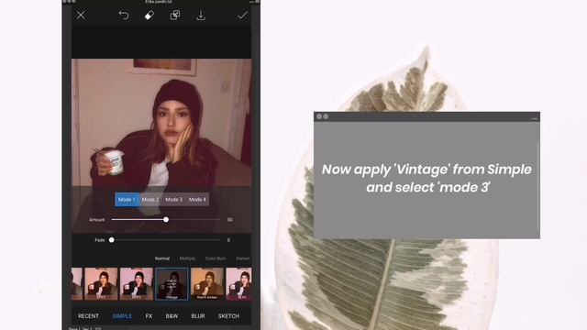The width and height of the screenshot is (587, 330).
Task: Switch to the SKETCH tab
Action: coord(228,316)
